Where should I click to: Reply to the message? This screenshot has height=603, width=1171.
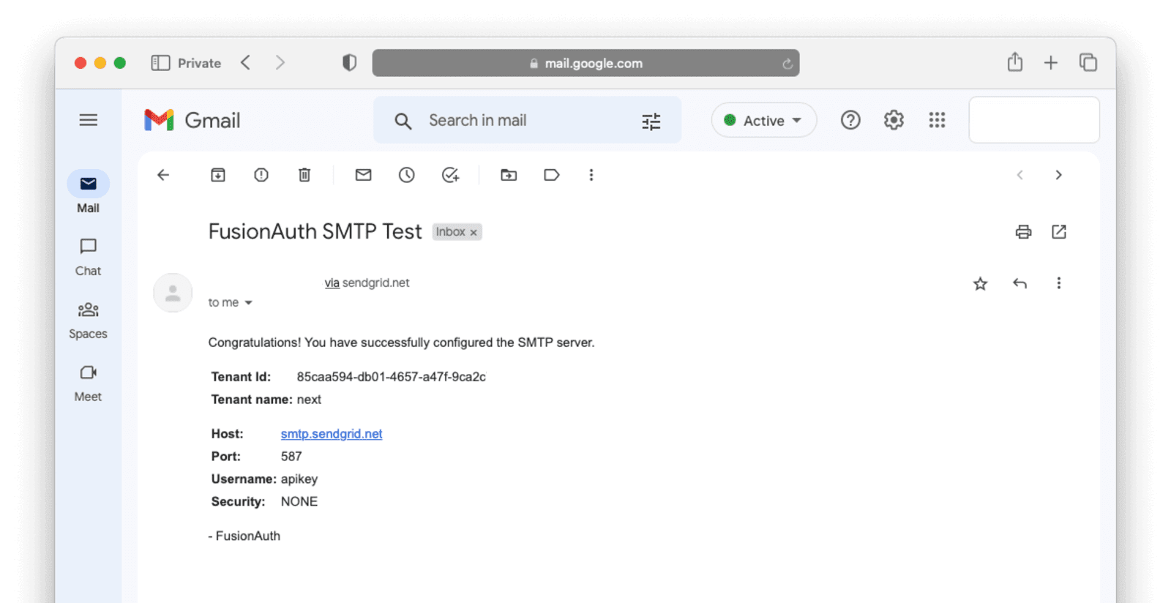pos(1020,283)
